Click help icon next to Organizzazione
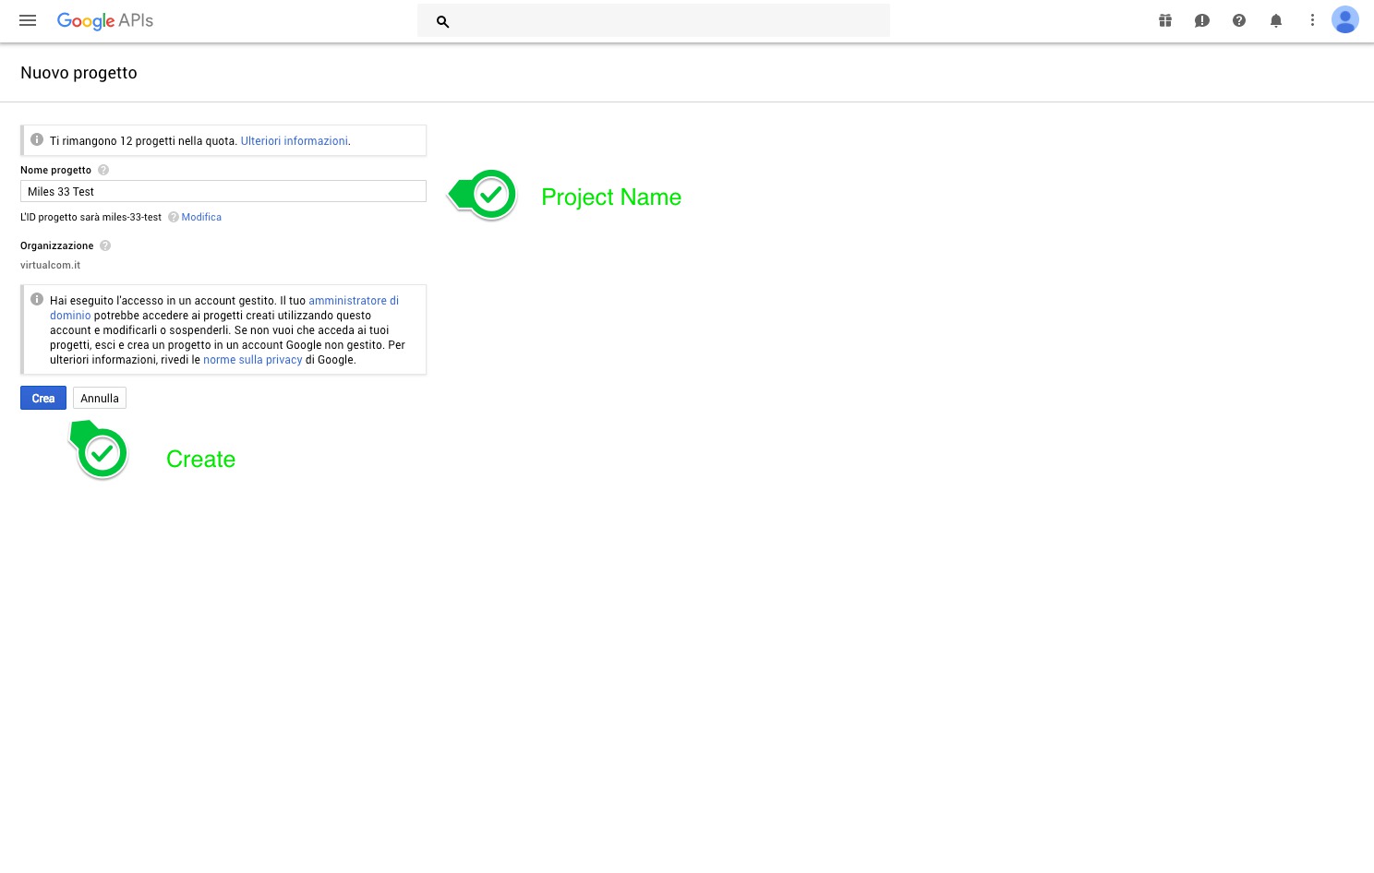This screenshot has height=873, width=1374. tap(105, 245)
